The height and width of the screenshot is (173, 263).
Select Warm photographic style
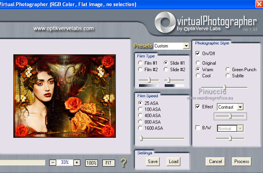point(198,69)
